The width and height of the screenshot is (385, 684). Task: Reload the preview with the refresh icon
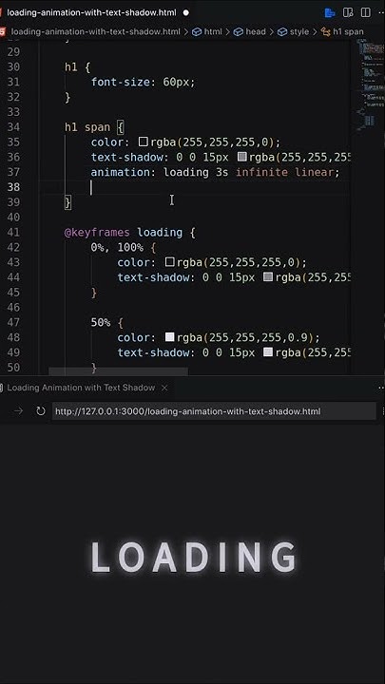[41, 411]
